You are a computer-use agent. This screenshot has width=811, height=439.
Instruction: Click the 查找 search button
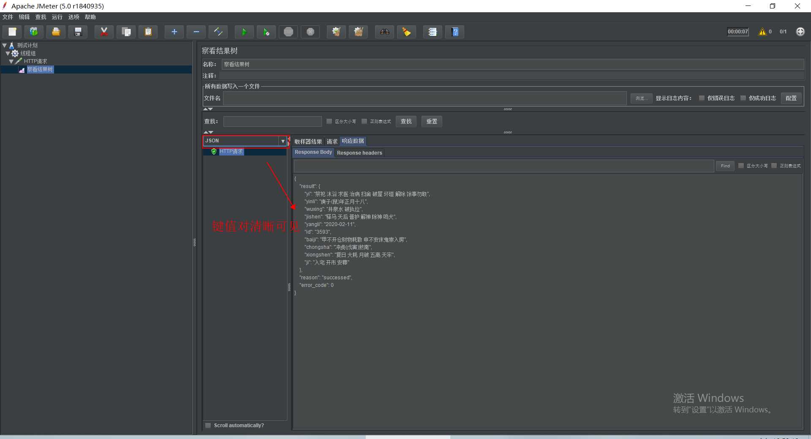tap(406, 121)
